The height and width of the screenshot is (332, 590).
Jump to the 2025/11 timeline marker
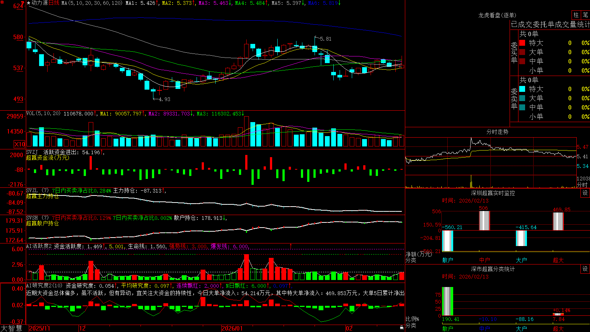pos(39,328)
